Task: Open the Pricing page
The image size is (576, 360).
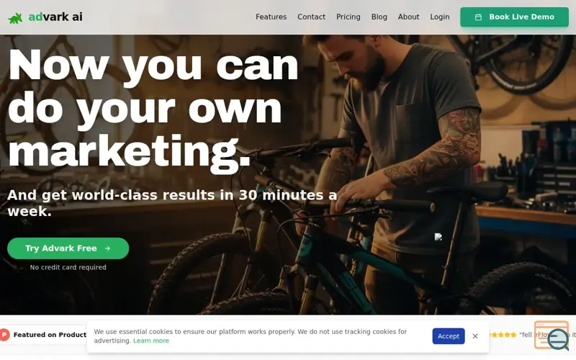Action: pos(348,17)
